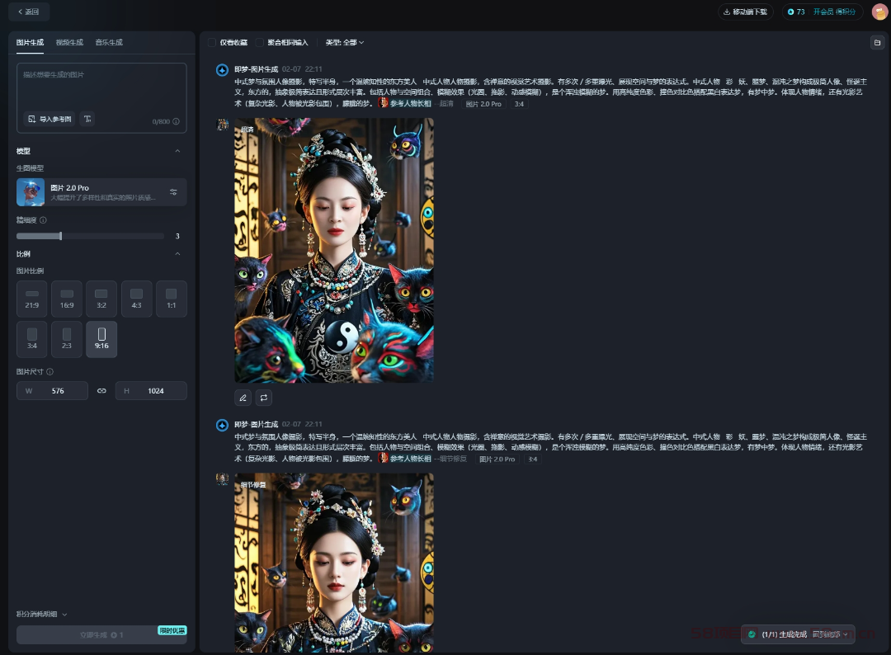This screenshot has width=891, height=655.
Task: Click the folder icon at top right
Action: (877, 43)
